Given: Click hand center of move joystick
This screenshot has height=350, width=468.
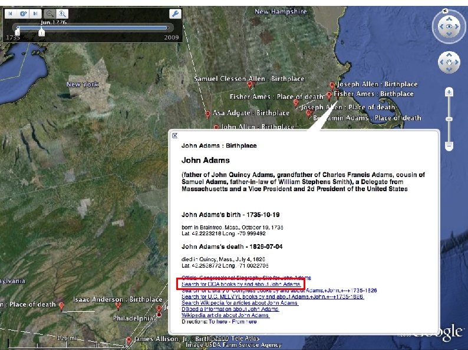Looking at the screenshot, I should [x=449, y=62].
